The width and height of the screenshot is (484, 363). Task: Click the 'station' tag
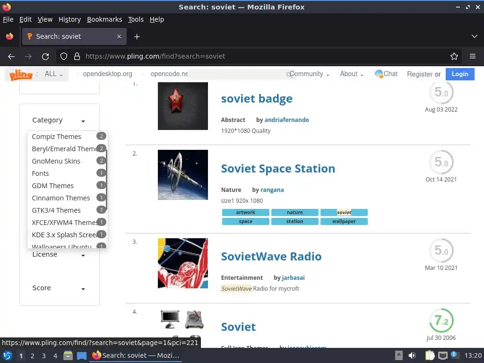click(x=294, y=221)
